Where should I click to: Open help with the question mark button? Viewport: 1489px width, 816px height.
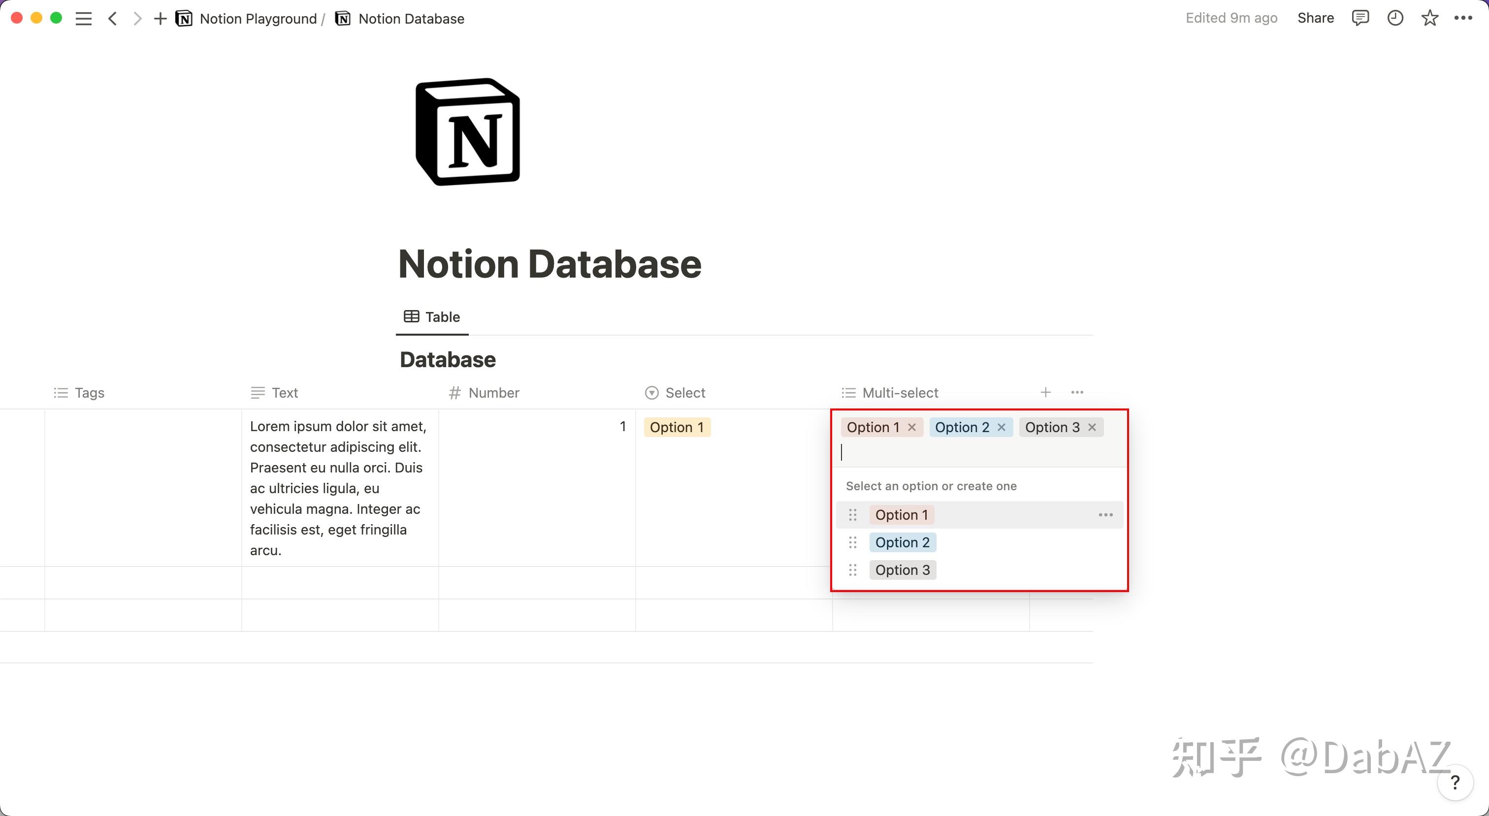1455,783
